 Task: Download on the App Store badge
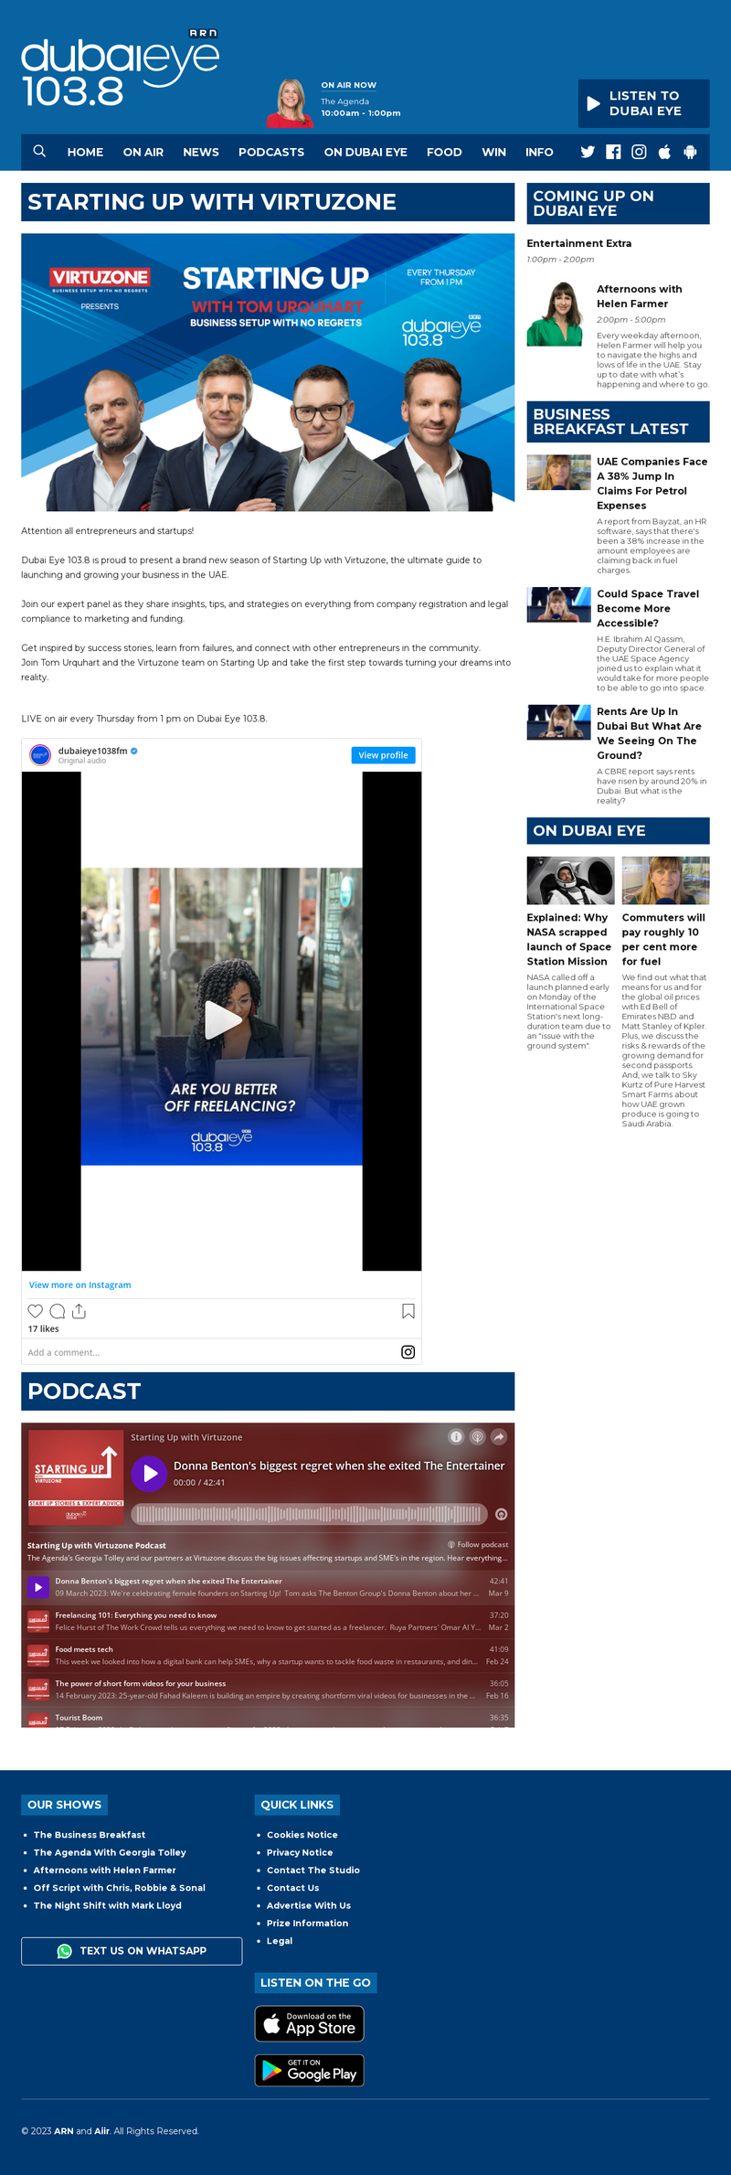309,2023
